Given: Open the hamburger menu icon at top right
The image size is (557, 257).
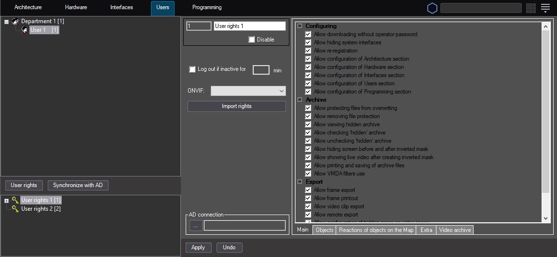Looking at the screenshot, I should [x=545, y=8].
